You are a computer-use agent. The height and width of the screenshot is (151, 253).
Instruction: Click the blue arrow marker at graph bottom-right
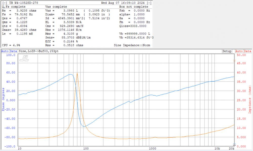[234, 144]
